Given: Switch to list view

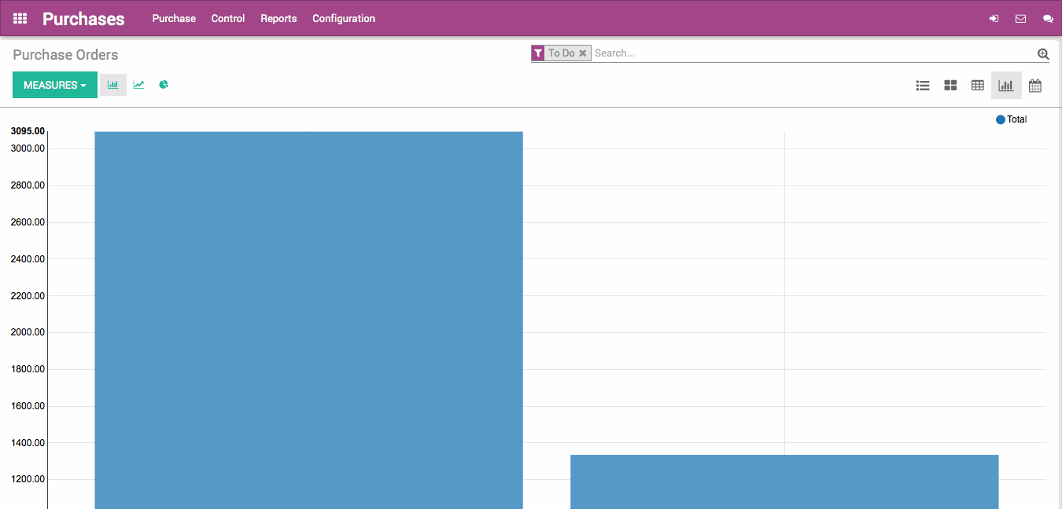Looking at the screenshot, I should (922, 85).
